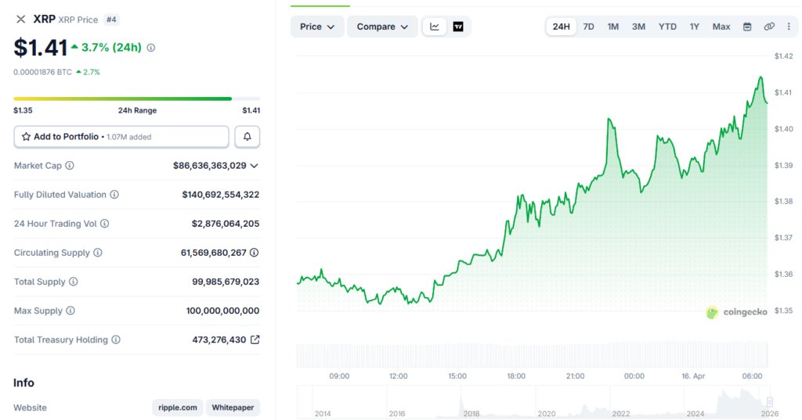Screen dimensions: 802x420
Task: Select the 7D time range tab
Action: (588, 27)
